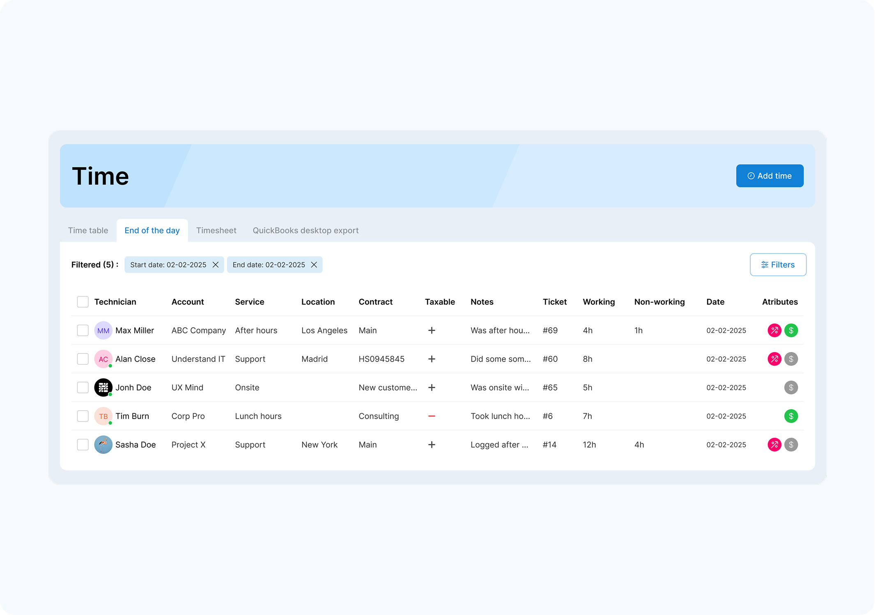Remove the Start date filter chip
Image resolution: width=875 pixels, height=615 pixels.
[216, 265]
